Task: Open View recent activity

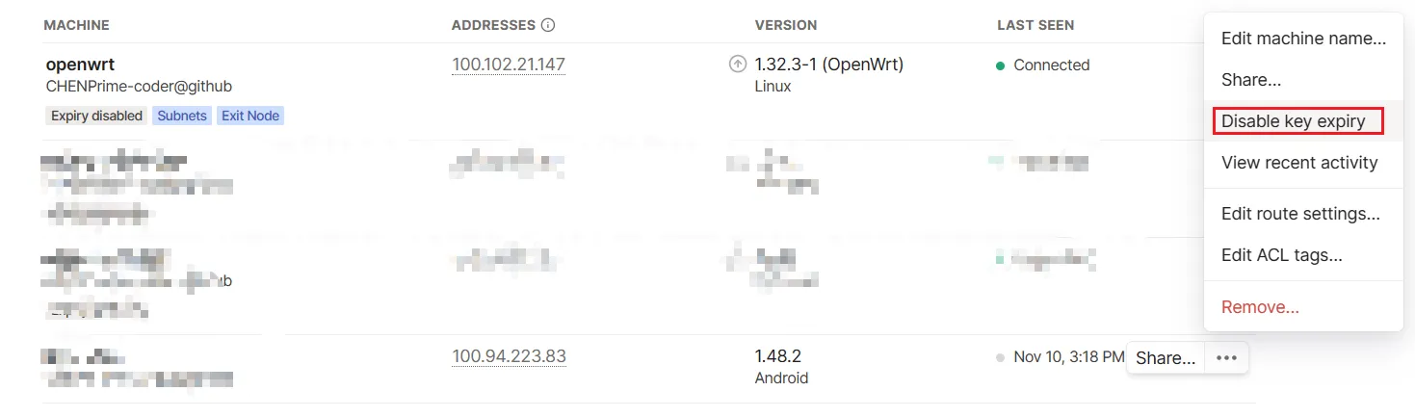Action: coord(1298,163)
